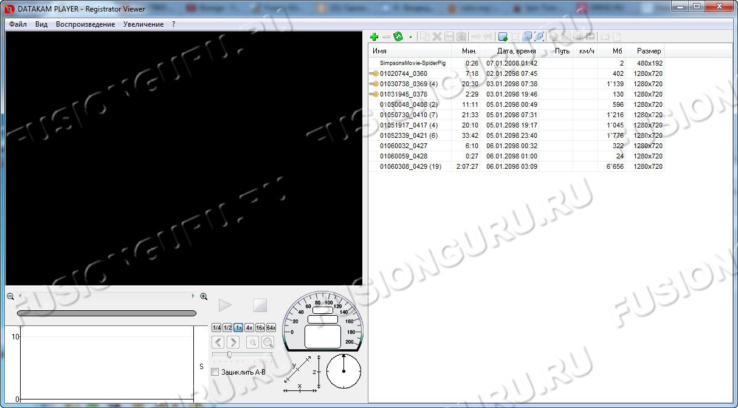This screenshot has height=408, width=738.
Task: Set playback speed to 1/4
Action: [x=216, y=327]
